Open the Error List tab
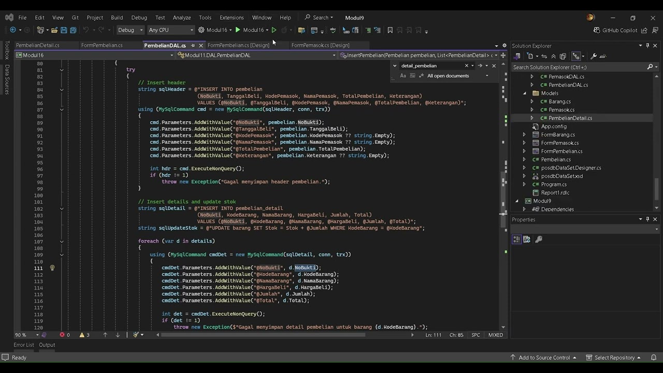The image size is (663, 373). pyautogui.click(x=24, y=345)
